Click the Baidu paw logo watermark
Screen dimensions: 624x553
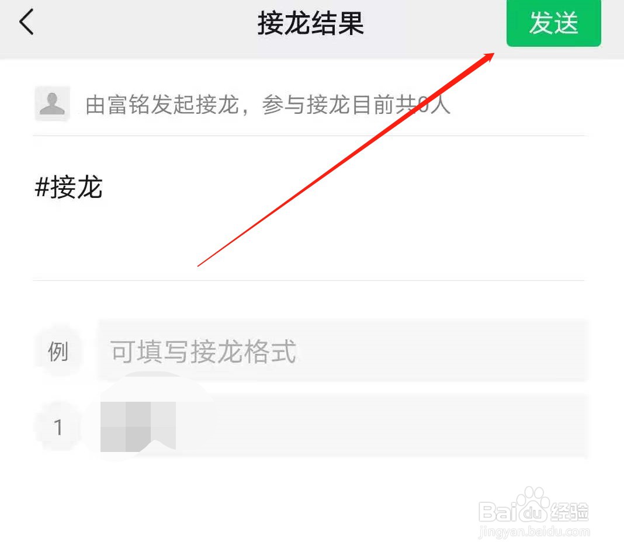[532, 505]
